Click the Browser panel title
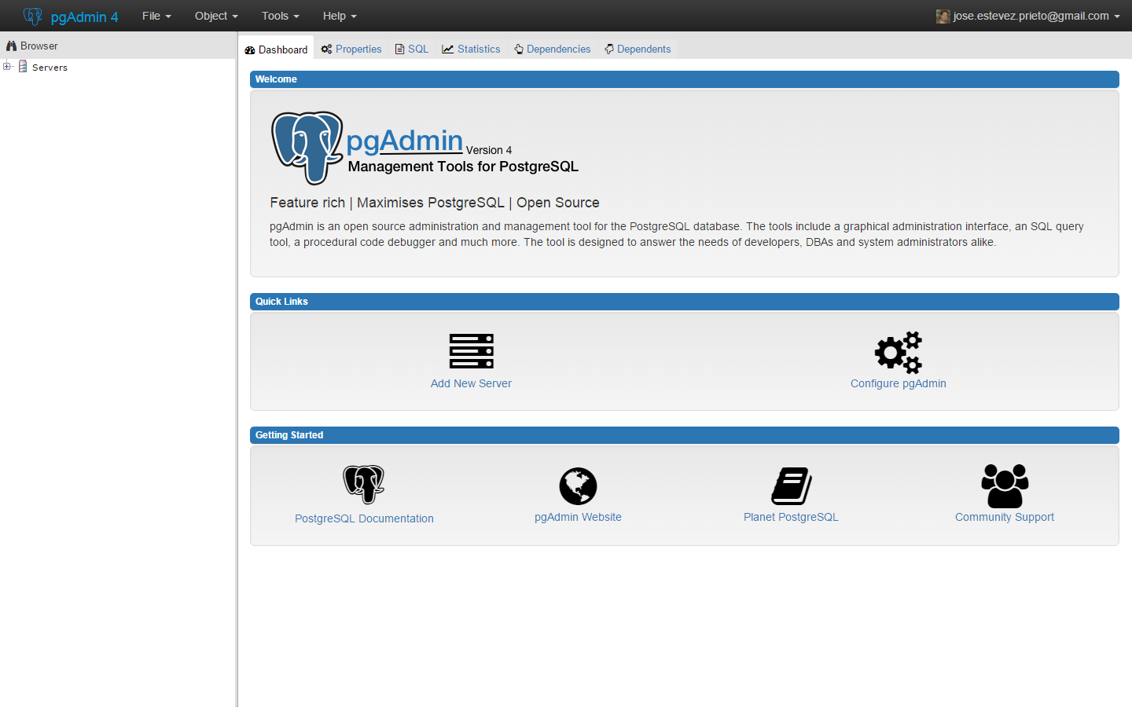 tap(39, 46)
